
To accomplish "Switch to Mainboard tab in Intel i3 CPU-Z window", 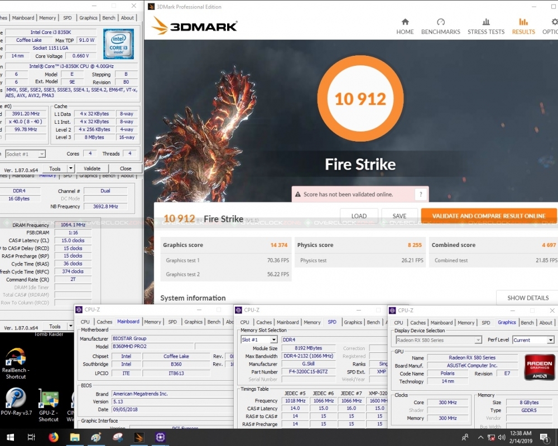I will (x=23, y=18).
